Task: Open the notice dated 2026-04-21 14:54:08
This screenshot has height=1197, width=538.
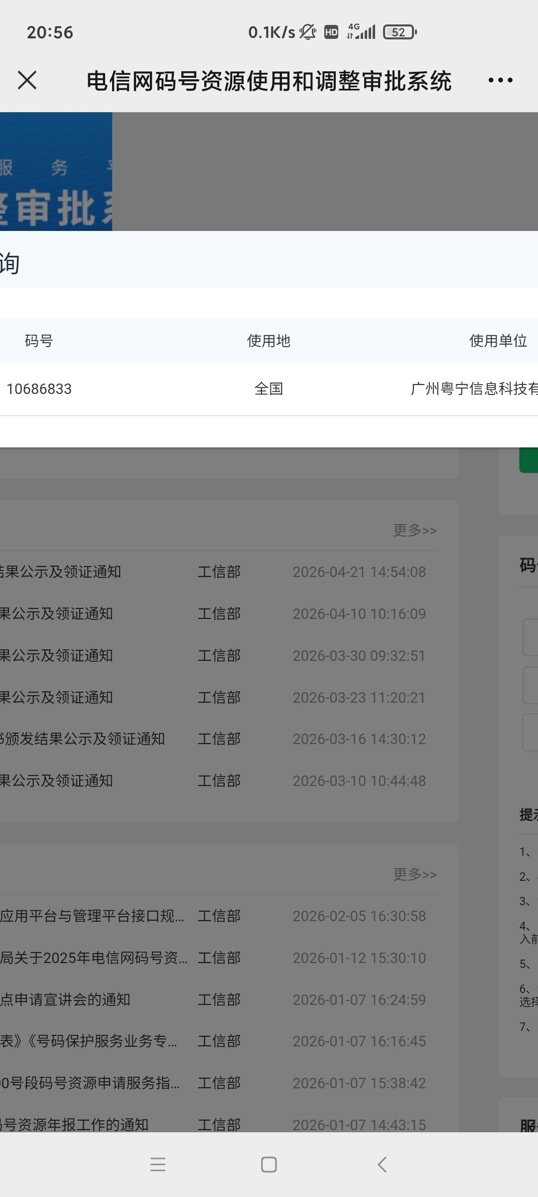Action: click(x=61, y=572)
